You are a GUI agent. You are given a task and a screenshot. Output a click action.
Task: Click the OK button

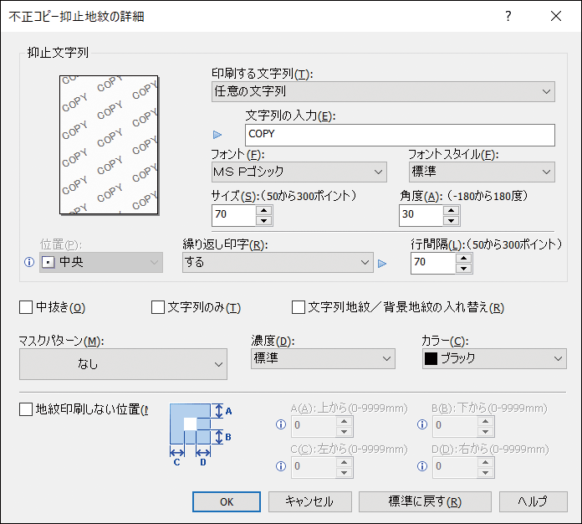coord(227,501)
